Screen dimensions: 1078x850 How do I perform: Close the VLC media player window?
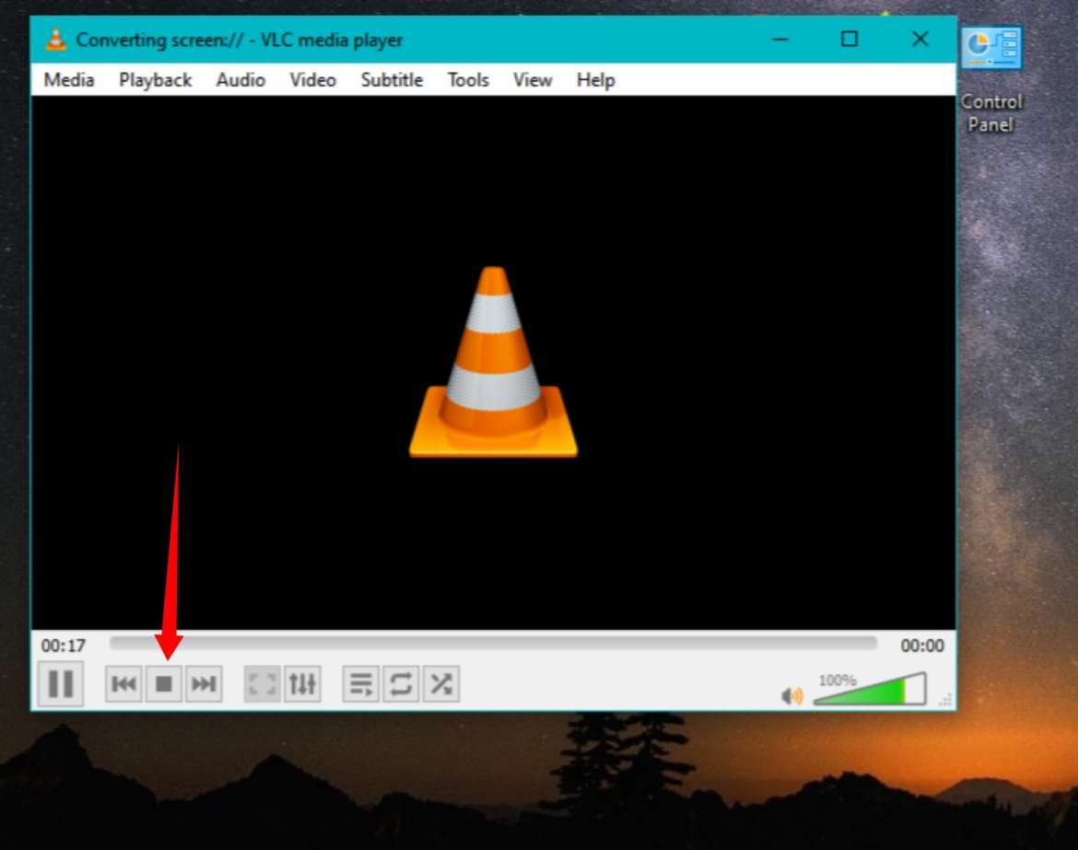click(920, 40)
